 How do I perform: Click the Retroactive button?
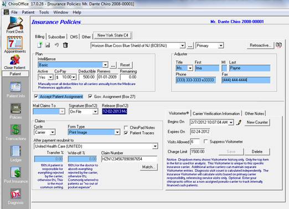(x=260, y=45)
